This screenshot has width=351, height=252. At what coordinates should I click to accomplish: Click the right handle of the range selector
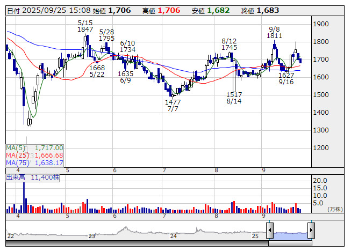(311, 231)
